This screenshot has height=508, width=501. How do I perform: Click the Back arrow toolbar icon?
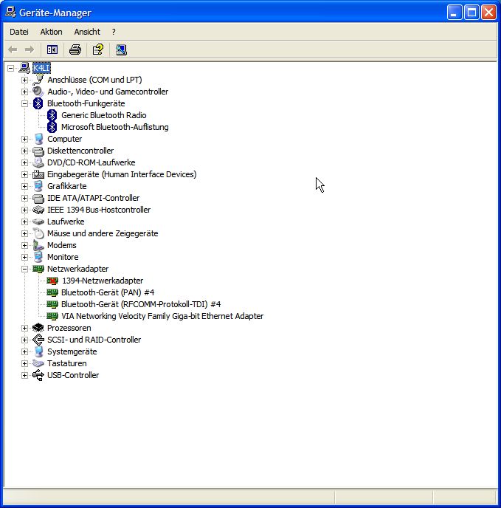point(13,49)
